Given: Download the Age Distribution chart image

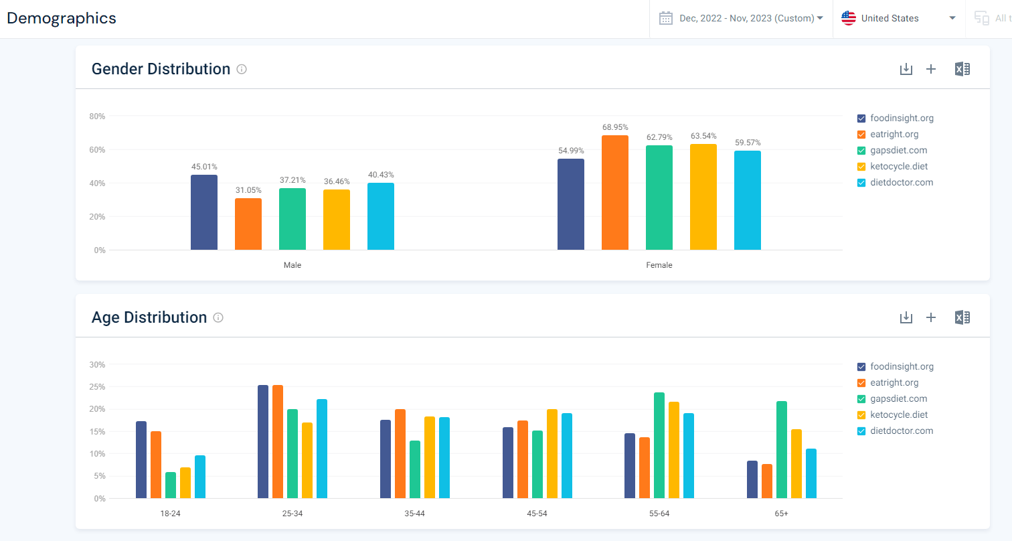Looking at the screenshot, I should pyautogui.click(x=906, y=317).
